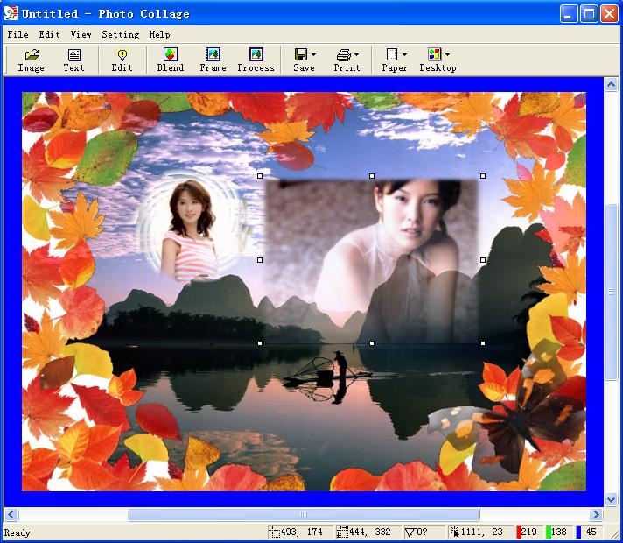Viewport: 623px width, 543px height.
Task: Click the bottom-left selection handle
Action: click(x=260, y=343)
